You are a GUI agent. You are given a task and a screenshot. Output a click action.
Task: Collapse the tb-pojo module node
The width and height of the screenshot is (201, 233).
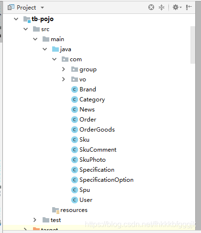pos(16,19)
